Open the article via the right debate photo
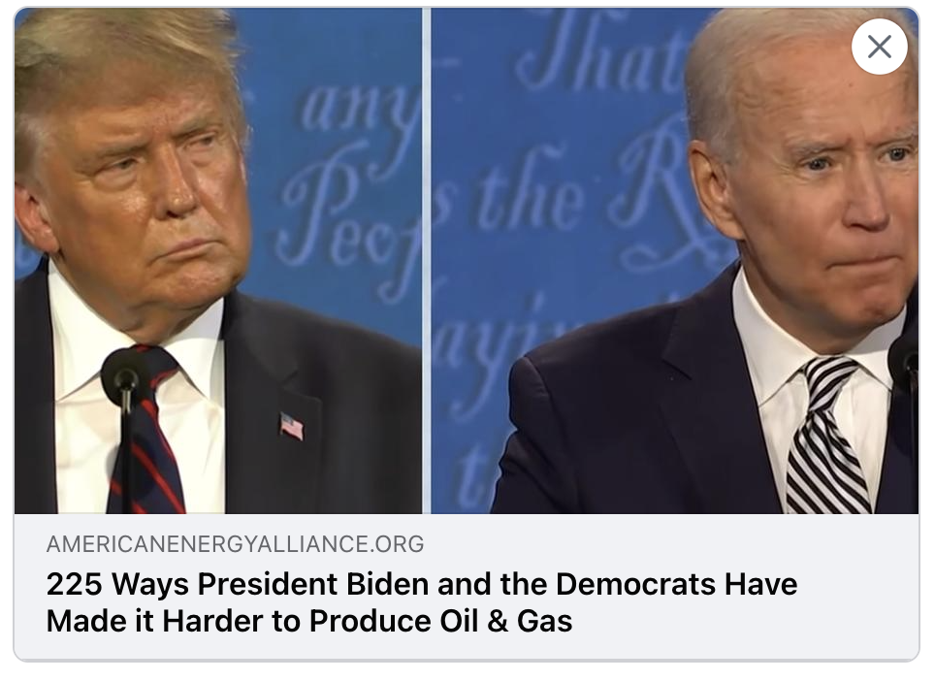The width and height of the screenshot is (935, 681). coord(674,261)
